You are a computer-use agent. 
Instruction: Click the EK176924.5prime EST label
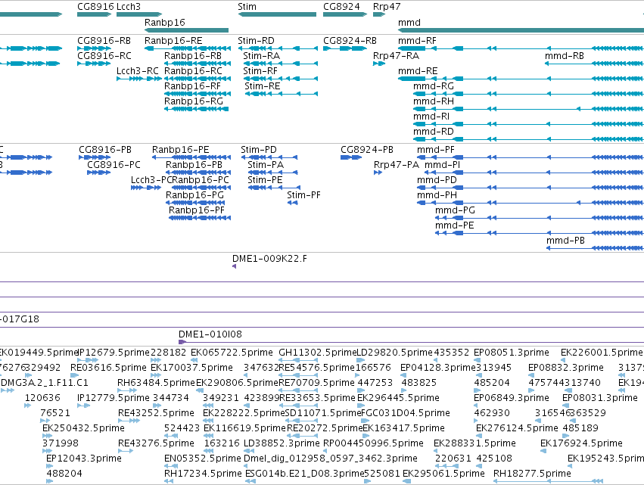pyautogui.click(x=582, y=443)
